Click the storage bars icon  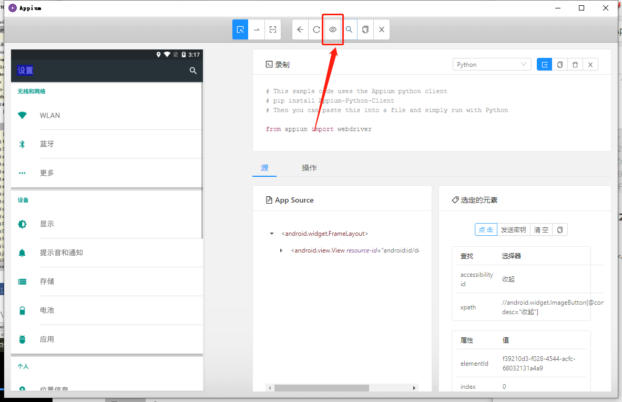[x=22, y=282]
